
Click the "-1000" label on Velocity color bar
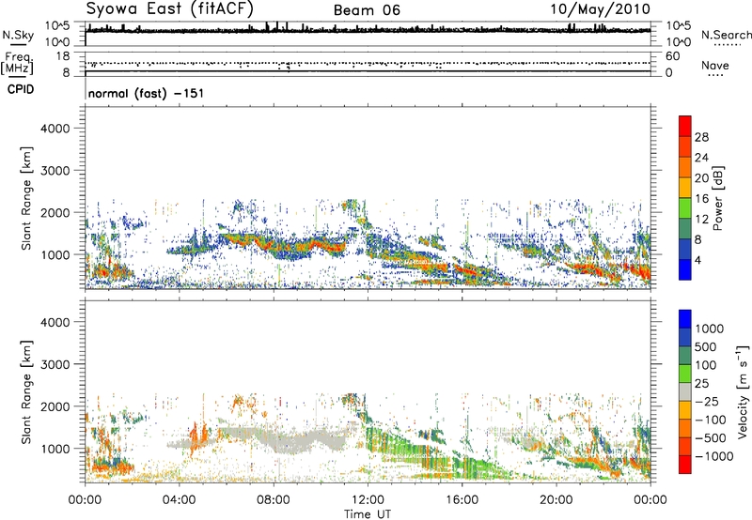714,456
